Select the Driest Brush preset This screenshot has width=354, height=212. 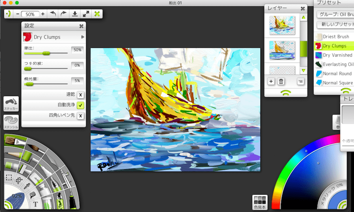334,37
